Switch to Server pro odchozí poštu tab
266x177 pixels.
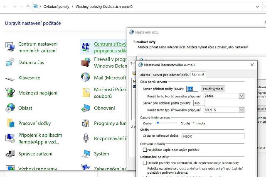pyautogui.click(x=171, y=75)
